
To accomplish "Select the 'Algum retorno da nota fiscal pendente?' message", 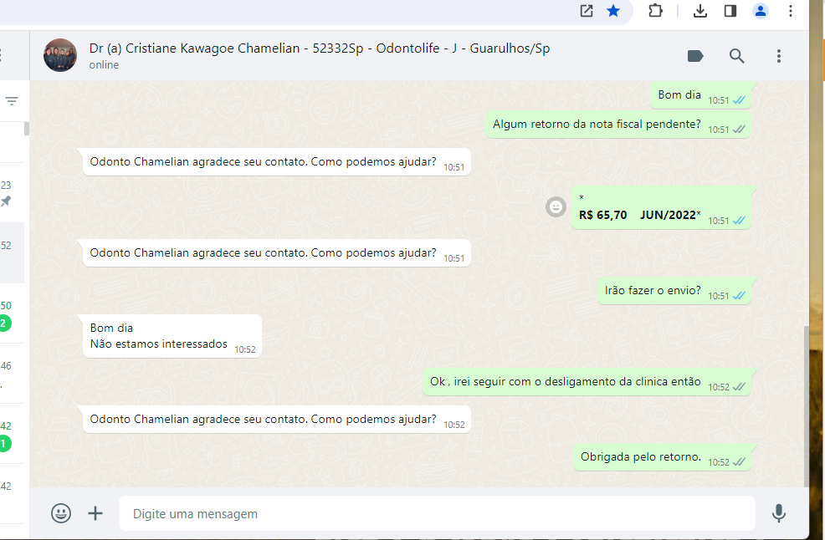I will pos(617,125).
